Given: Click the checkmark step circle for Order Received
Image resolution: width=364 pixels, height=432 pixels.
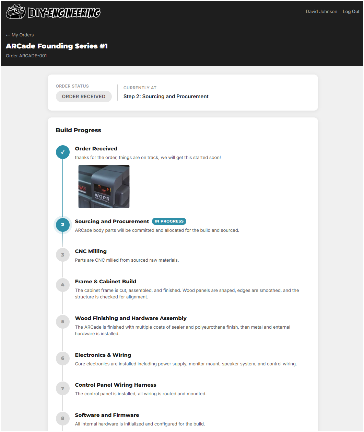Looking at the screenshot, I should [63, 152].
